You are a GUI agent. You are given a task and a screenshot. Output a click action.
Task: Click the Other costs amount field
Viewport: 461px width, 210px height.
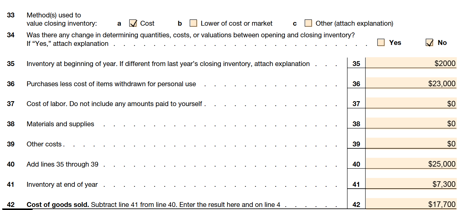(x=411, y=144)
